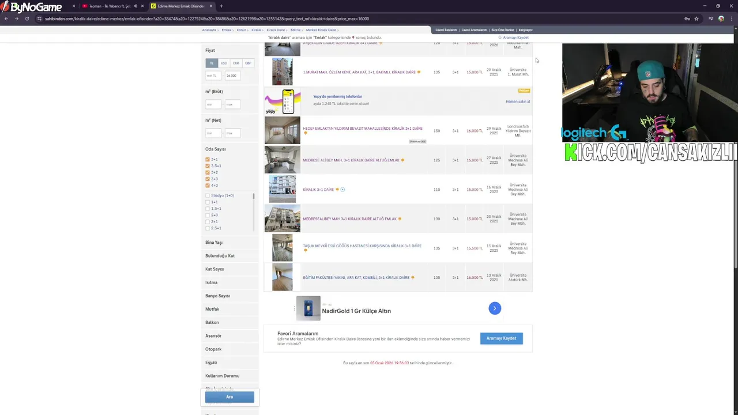Open thumbnail of MEDRESEALİBEY MAH listing
This screenshot has width=738, height=415.
coord(282,218)
